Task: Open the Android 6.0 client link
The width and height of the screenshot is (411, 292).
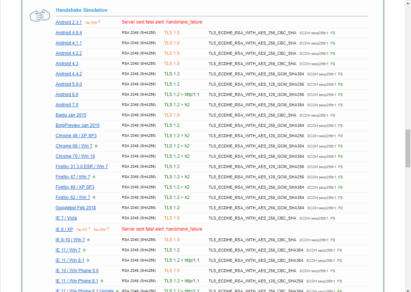Action: pos(67,95)
